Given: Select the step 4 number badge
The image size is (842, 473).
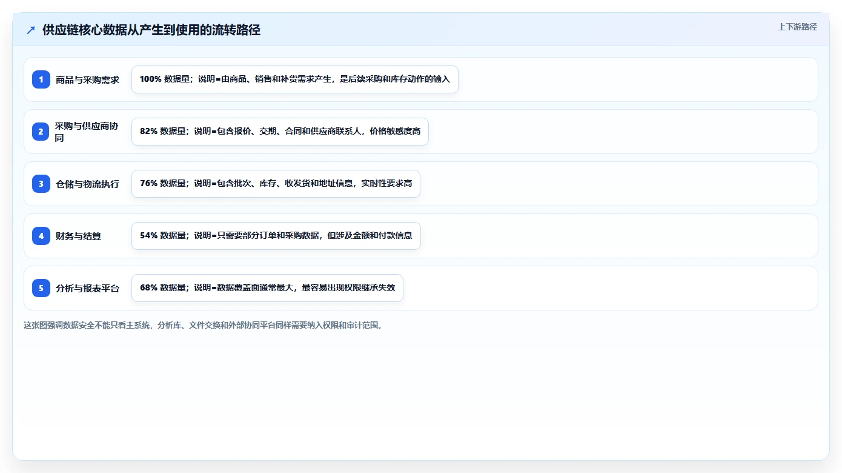Looking at the screenshot, I should (x=41, y=236).
